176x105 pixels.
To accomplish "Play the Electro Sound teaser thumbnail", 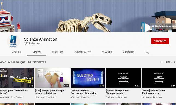I will [88, 78].
